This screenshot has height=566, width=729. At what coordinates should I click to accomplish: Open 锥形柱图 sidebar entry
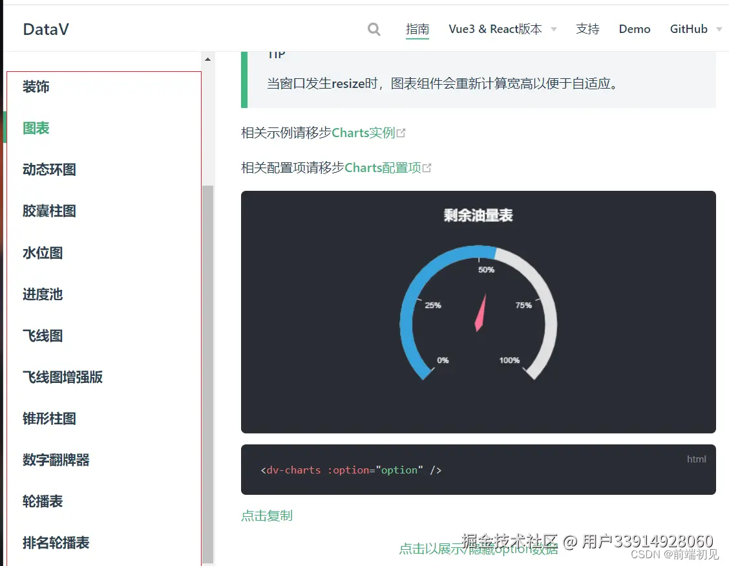pyautogui.click(x=49, y=419)
